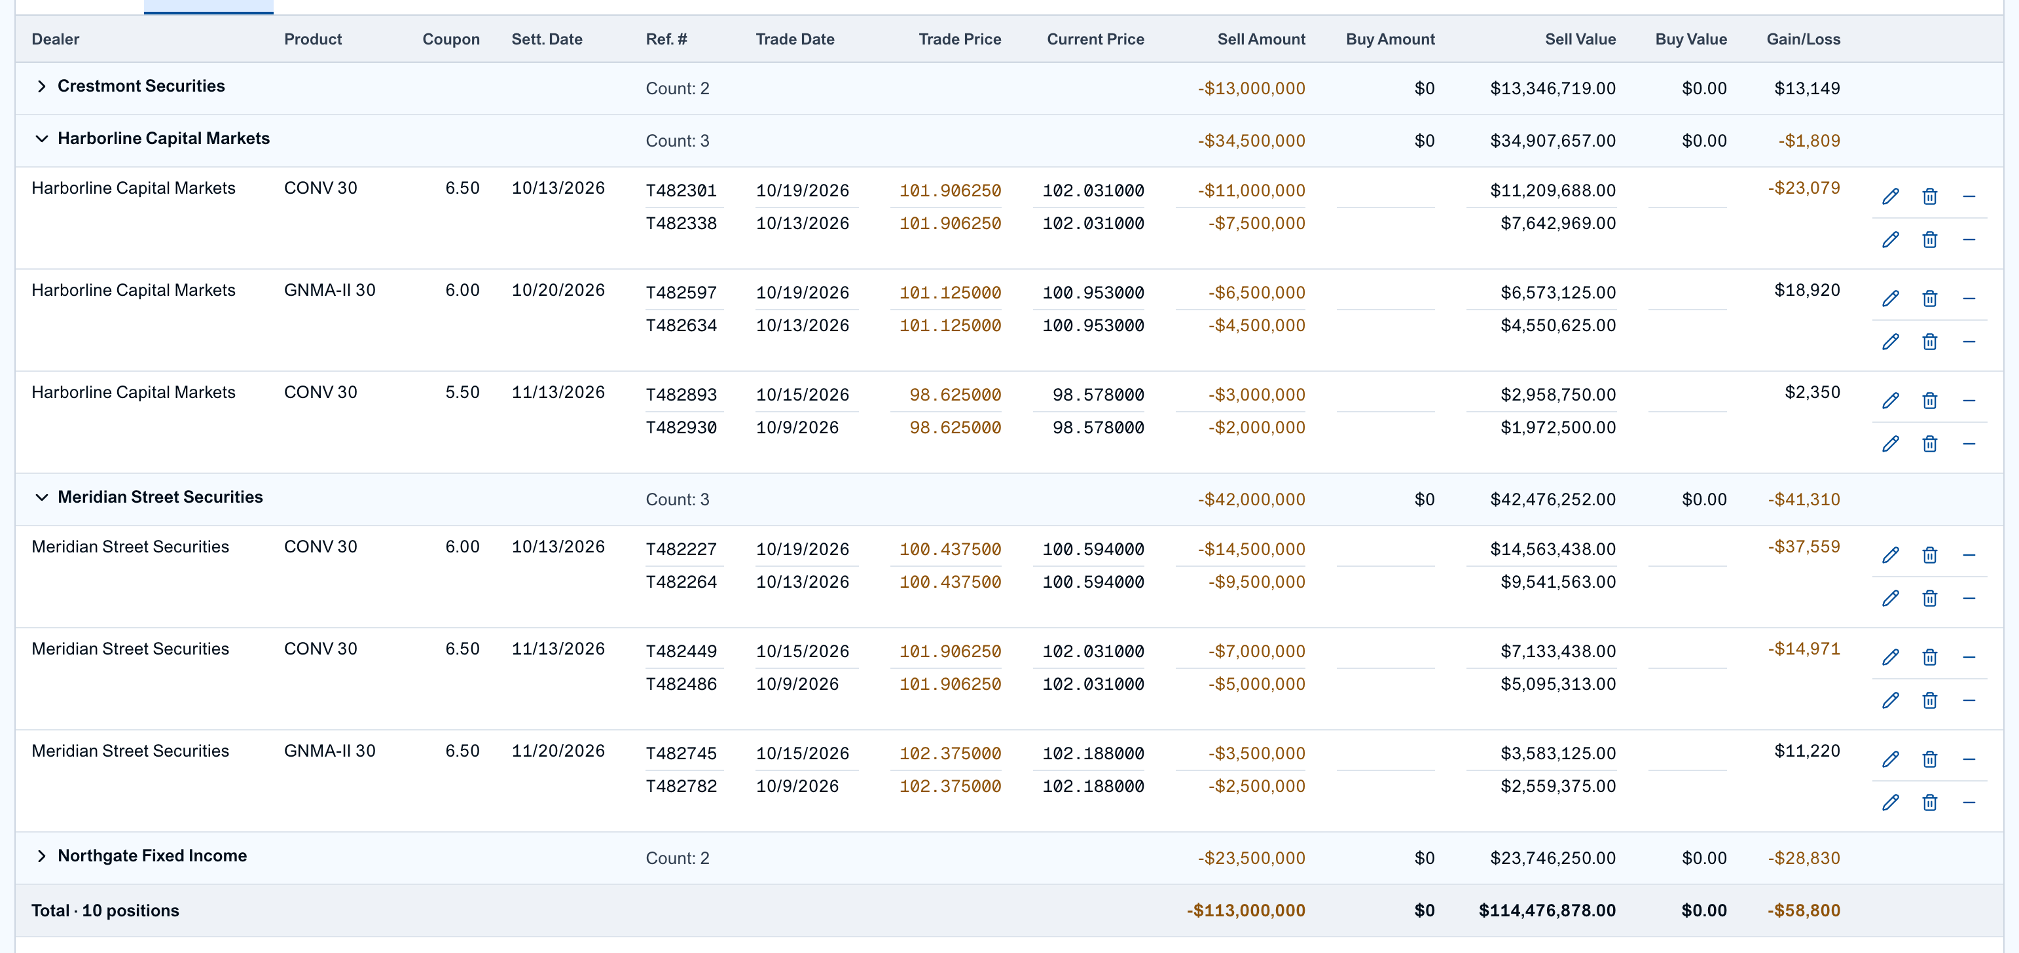The image size is (2019, 953).
Task: Click Current Price column header
Action: coord(1095,39)
